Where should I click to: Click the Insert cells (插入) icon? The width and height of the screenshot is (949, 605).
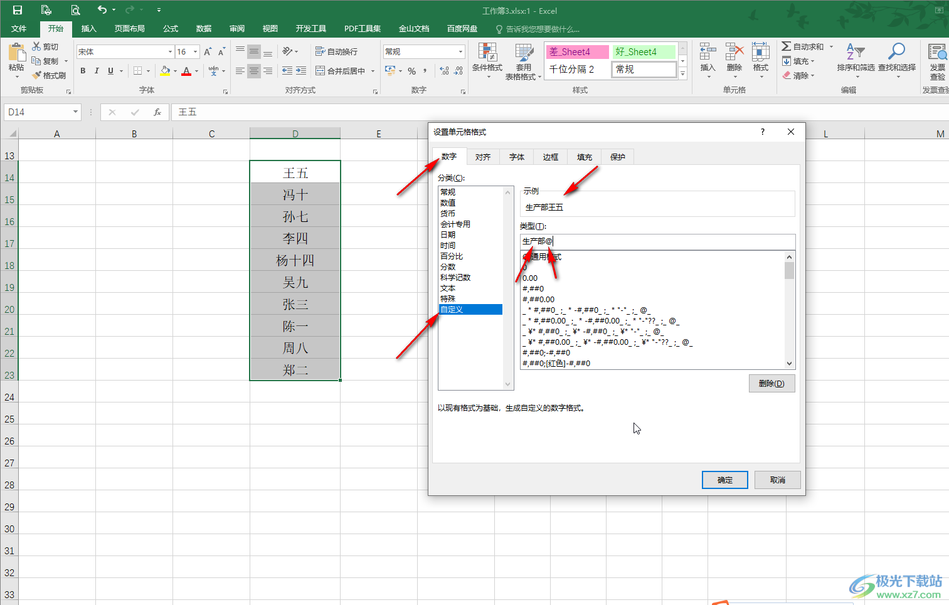708,52
